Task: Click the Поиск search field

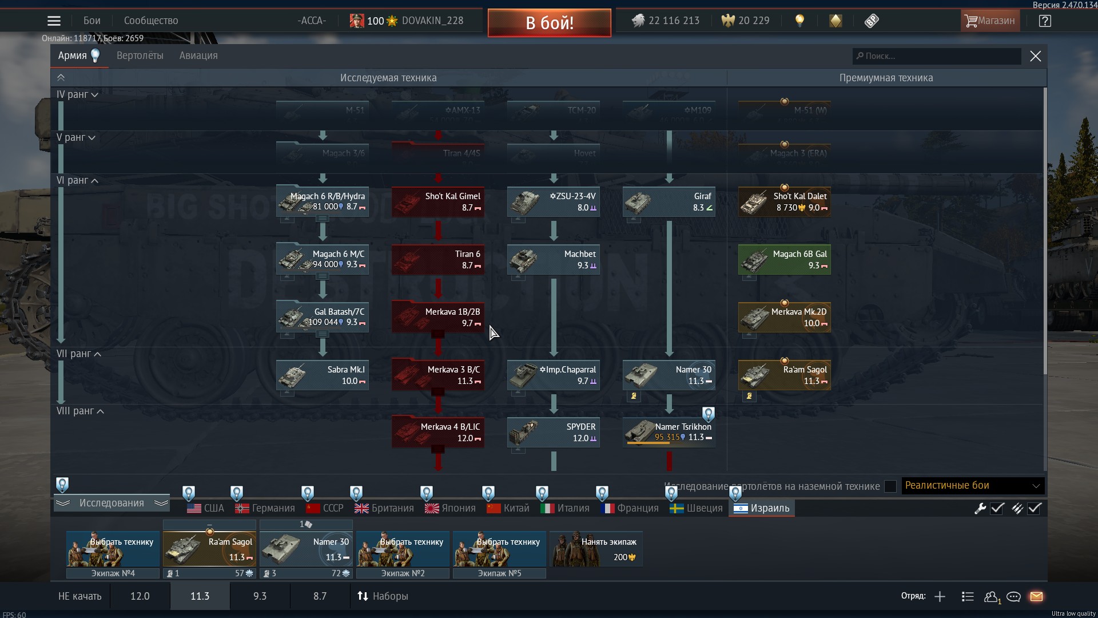Action: (x=938, y=56)
